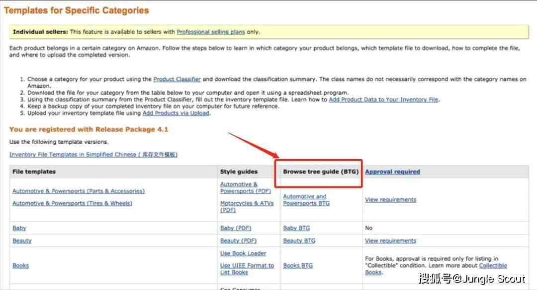Select the Style guides column header
Image resolution: width=537 pixels, height=290 pixels.
point(239,172)
